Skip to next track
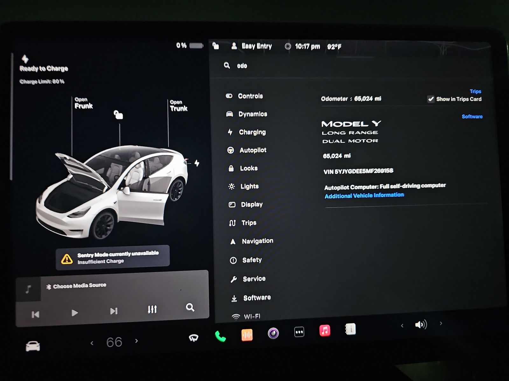 point(114,311)
